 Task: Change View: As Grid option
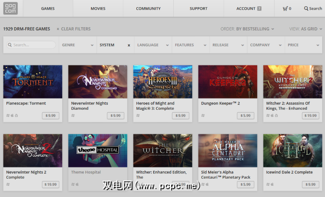[306, 29]
